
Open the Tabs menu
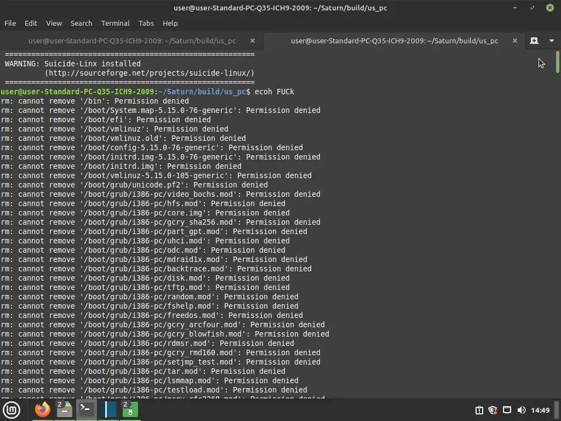click(x=146, y=23)
